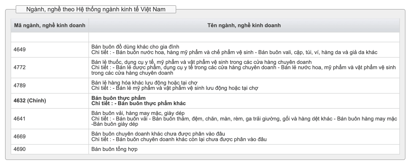
Task: Select industry code 4690 cell
Action: point(20,149)
